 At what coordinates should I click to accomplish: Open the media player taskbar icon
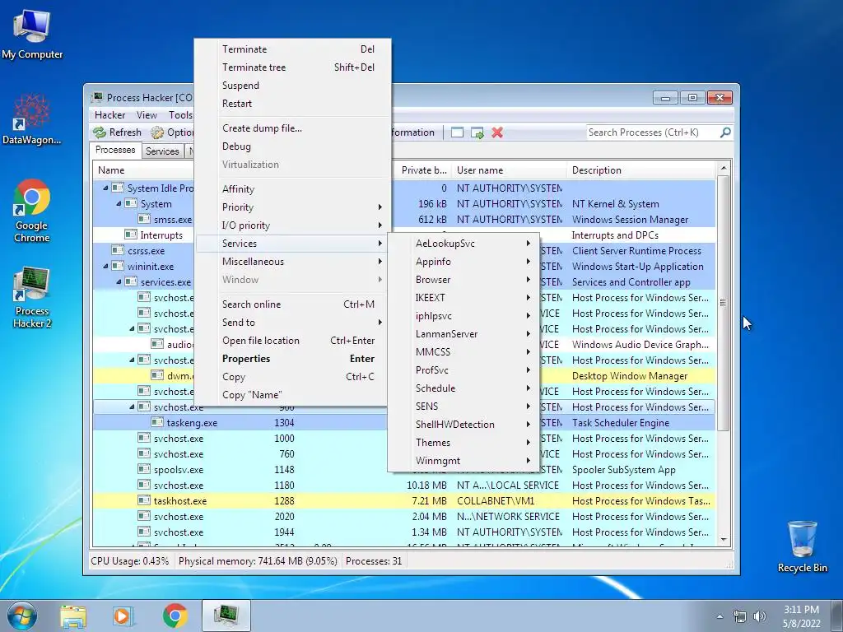click(123, 616)
